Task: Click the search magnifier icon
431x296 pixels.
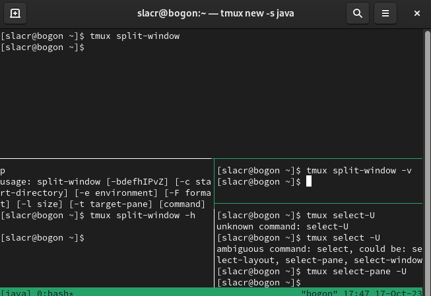Action: click(x=357, y=13)
